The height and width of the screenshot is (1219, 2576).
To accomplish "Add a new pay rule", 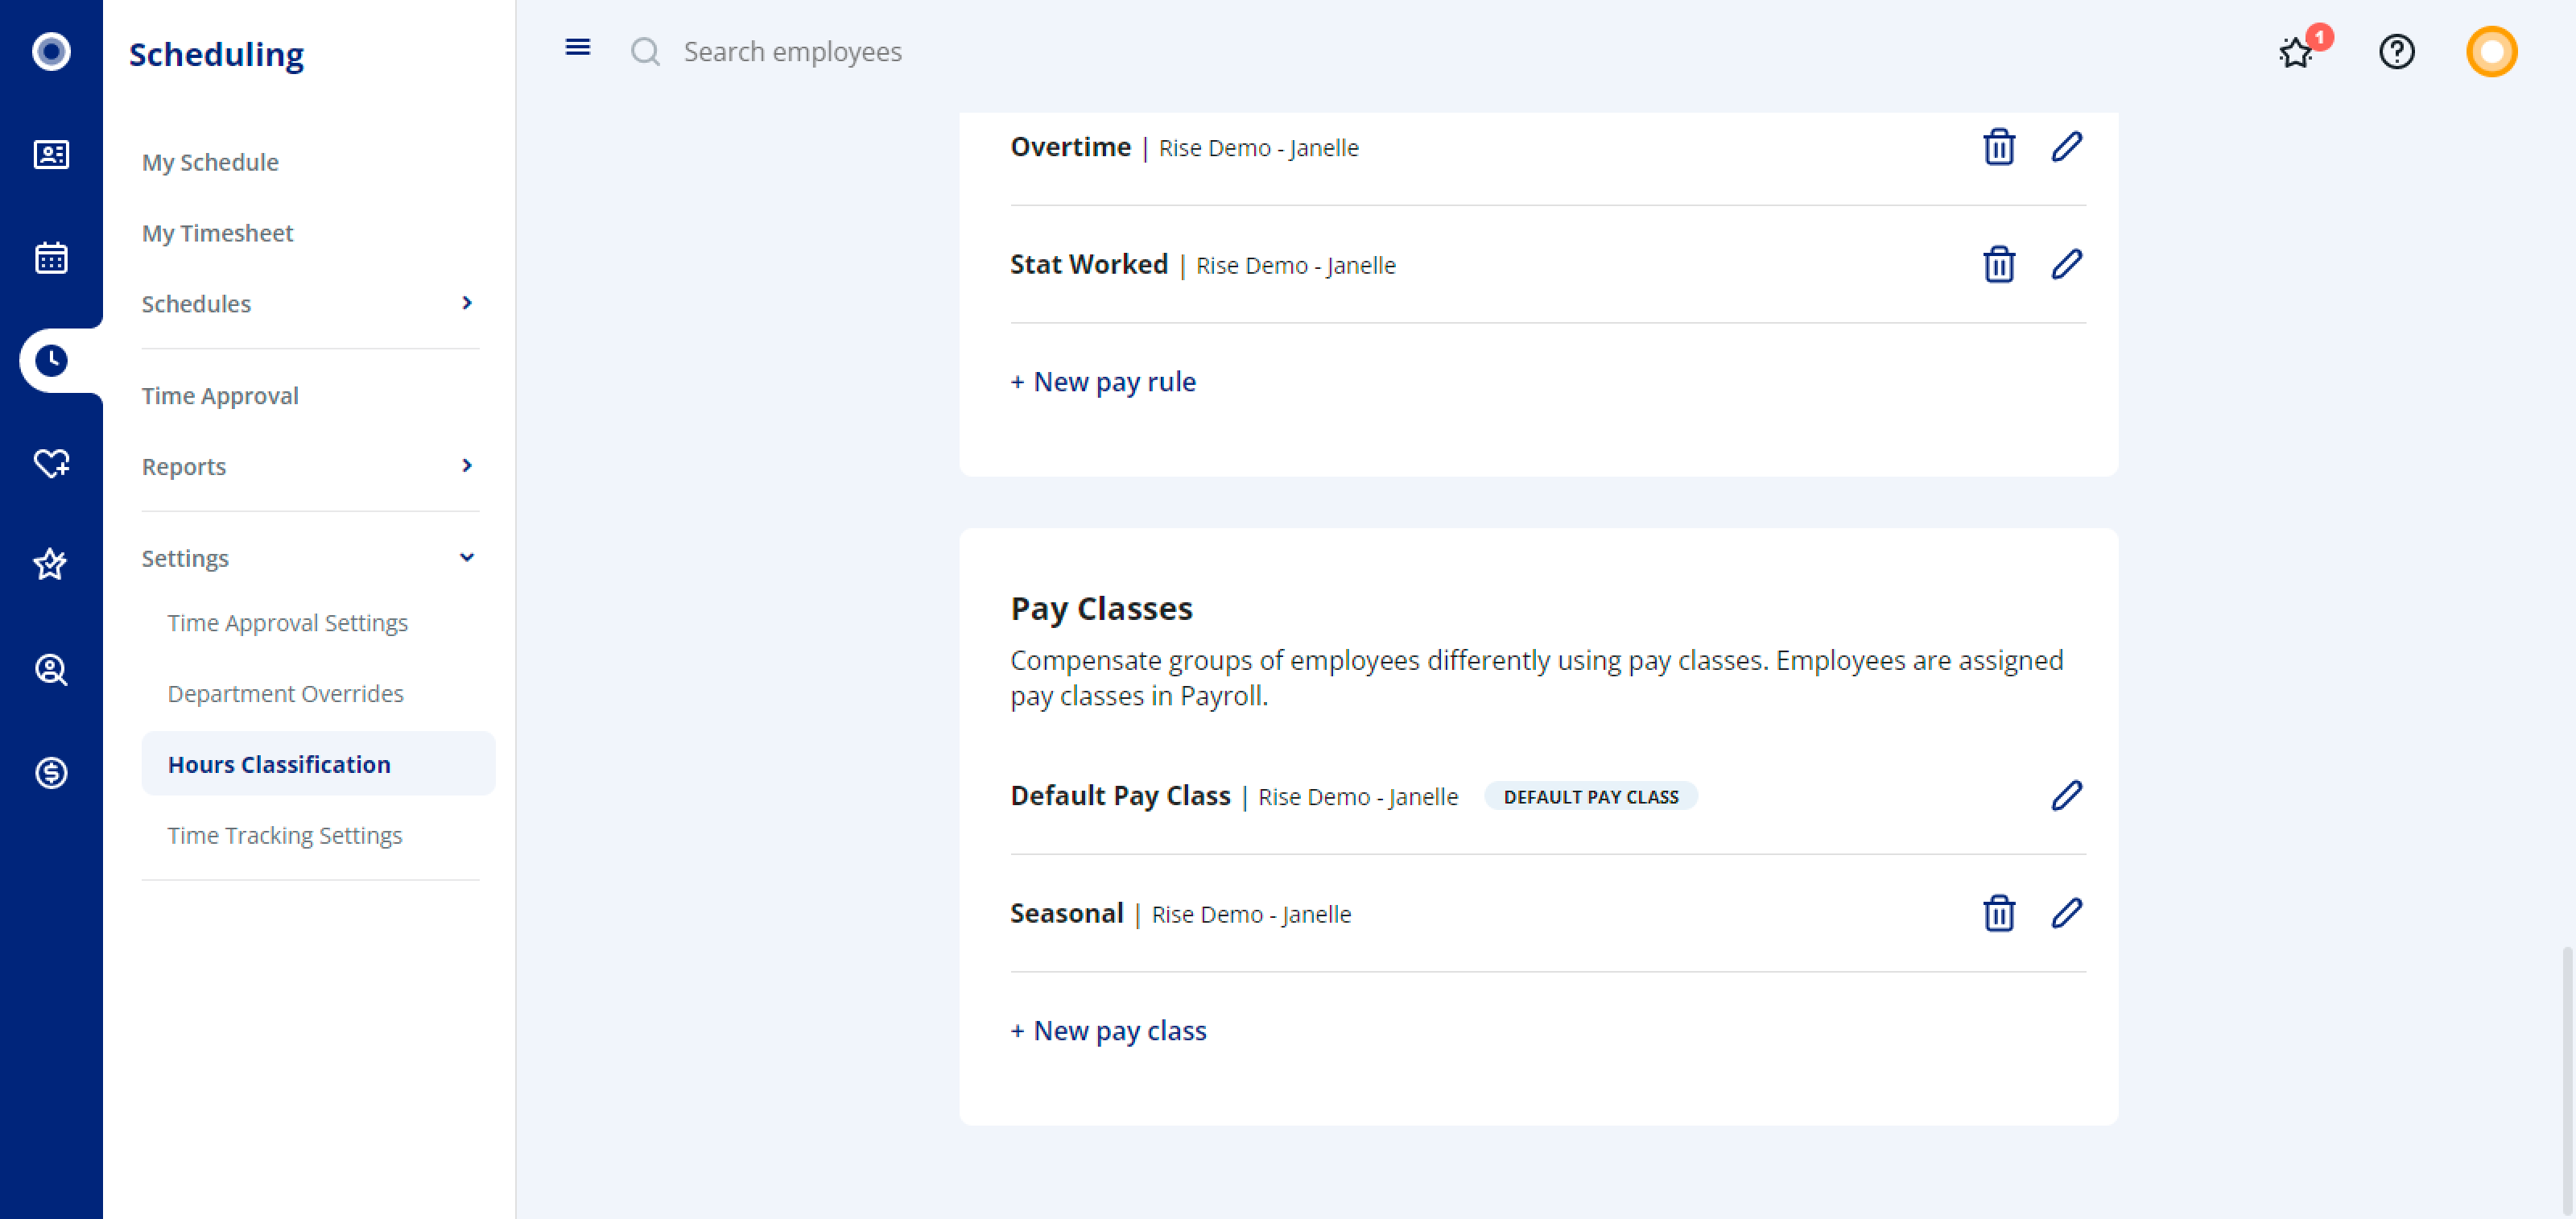I will pyautogui.click(x=1102, y=381).
